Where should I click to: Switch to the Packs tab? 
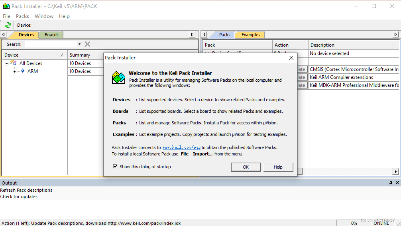pyautogui.click(x=224, y=35)
